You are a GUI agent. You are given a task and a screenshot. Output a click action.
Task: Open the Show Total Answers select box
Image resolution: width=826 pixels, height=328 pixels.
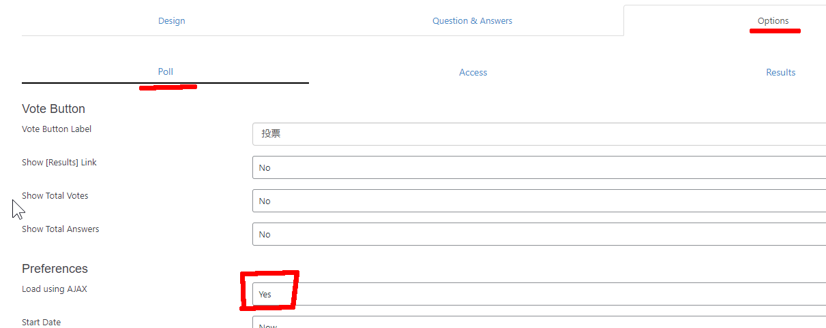tap(539, 234)
